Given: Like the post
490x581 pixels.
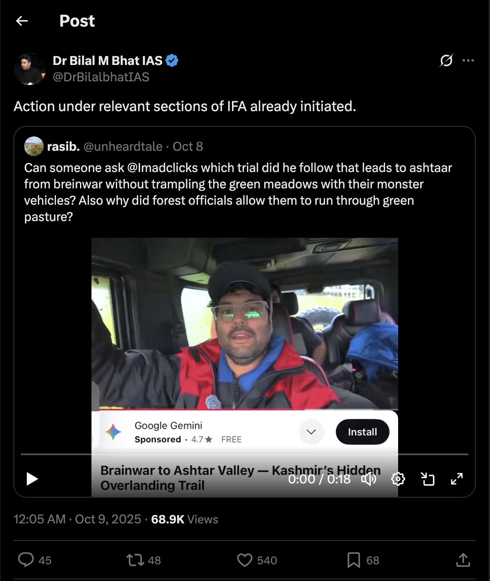Looking at the screenshot, I should point(245,560).
